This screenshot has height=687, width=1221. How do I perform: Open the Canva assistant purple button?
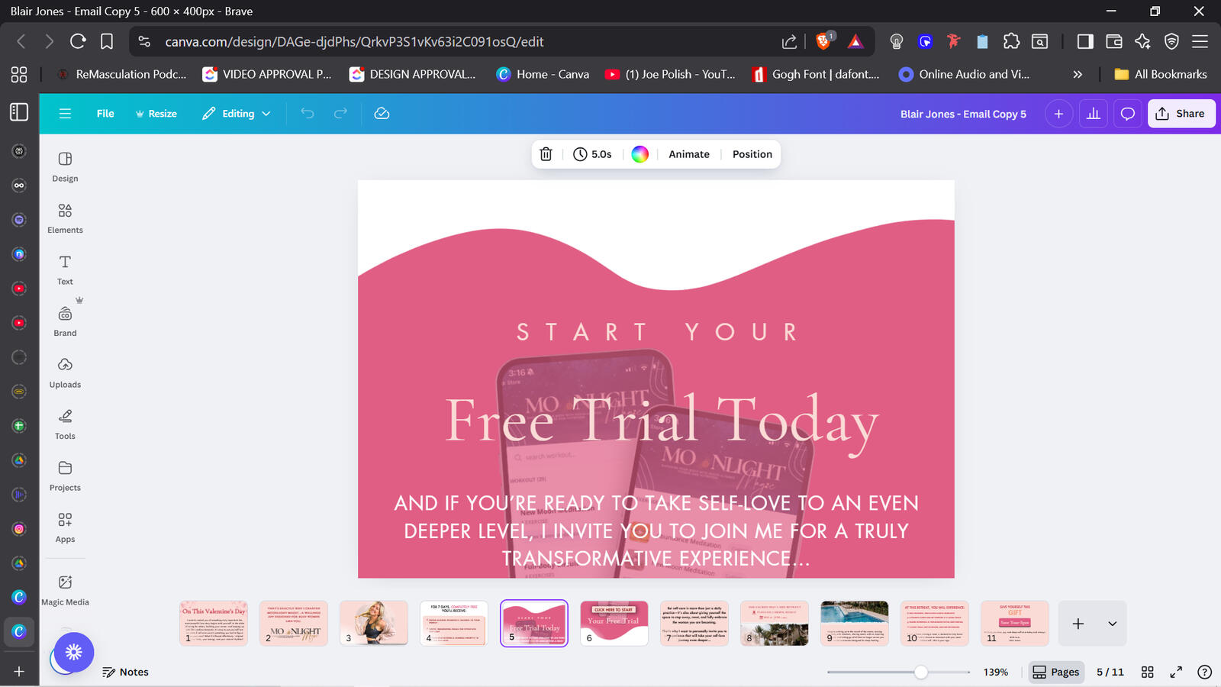point(74,652)
